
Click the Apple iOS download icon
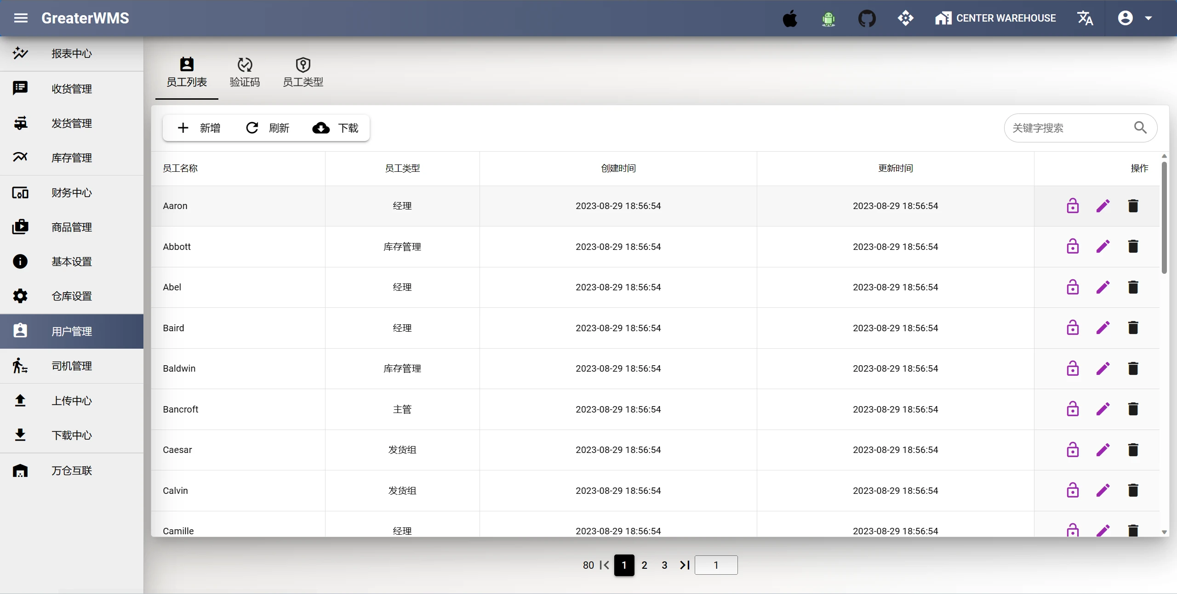tap(790, 18)
